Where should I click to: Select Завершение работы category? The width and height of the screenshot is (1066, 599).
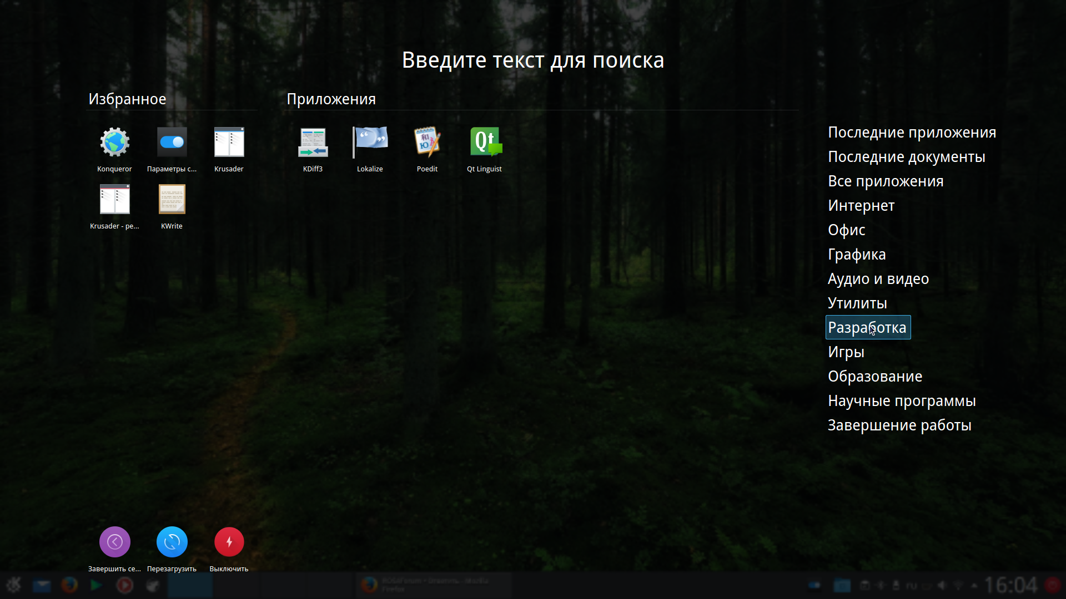[x=899, y=425]
